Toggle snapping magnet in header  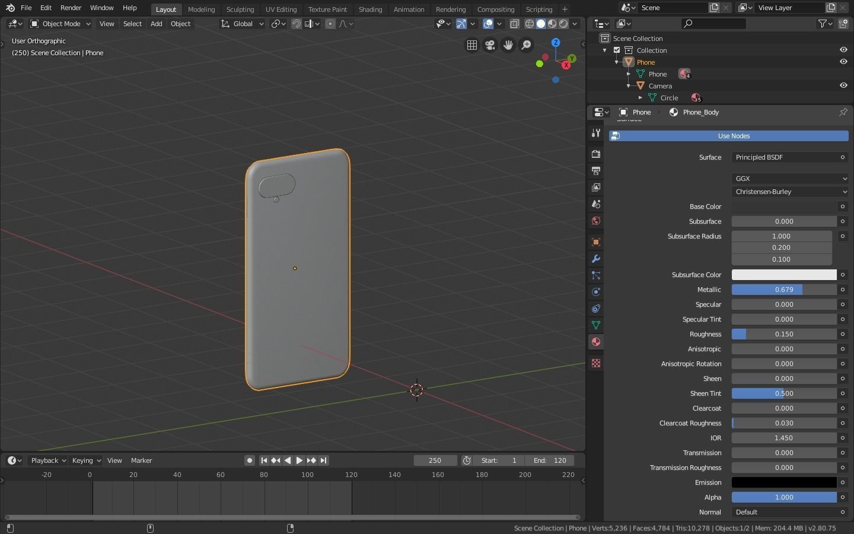pos(296,24)
